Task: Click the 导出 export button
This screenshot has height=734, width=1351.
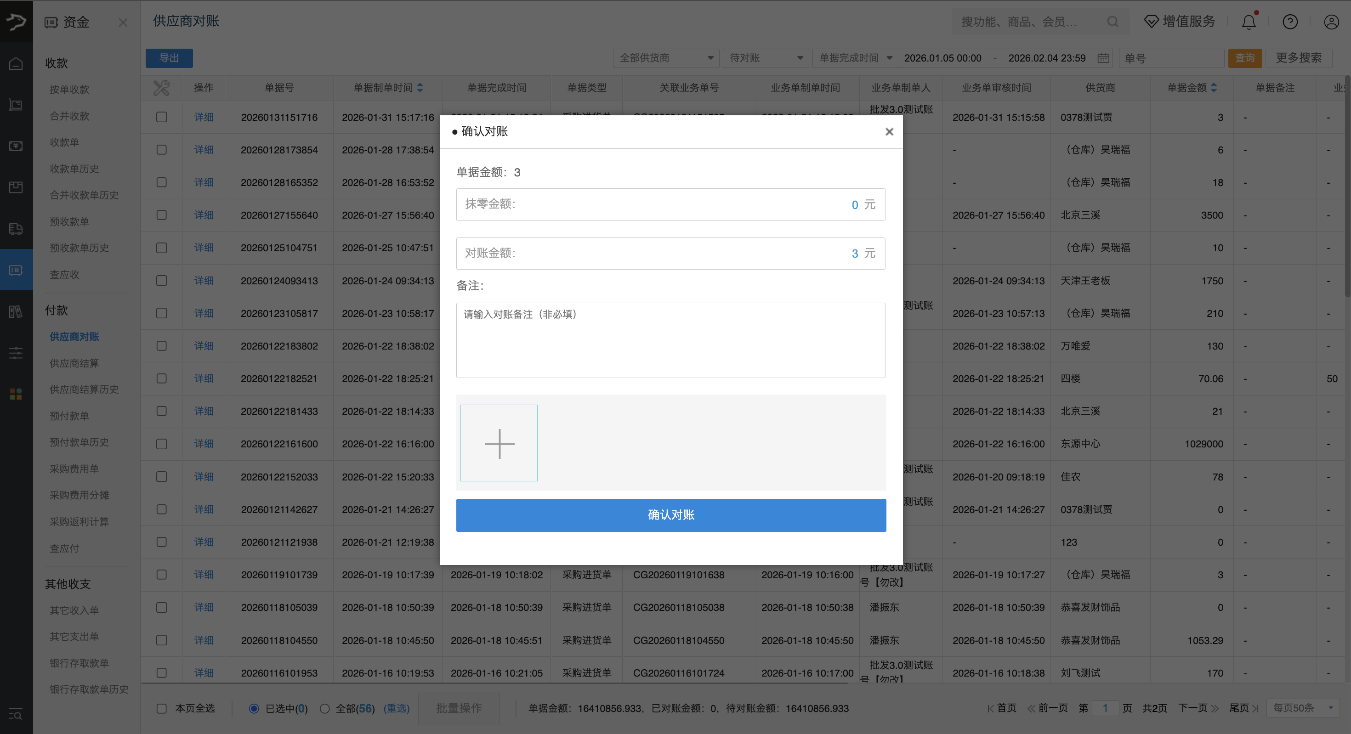Action: click(169, 58)
